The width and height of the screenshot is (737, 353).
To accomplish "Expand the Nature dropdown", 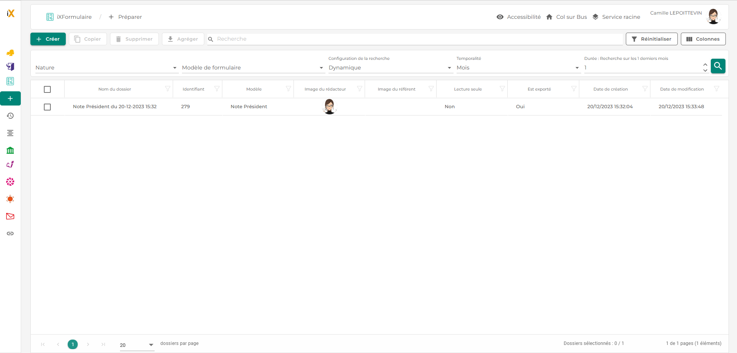I will [x=106, y=68].
